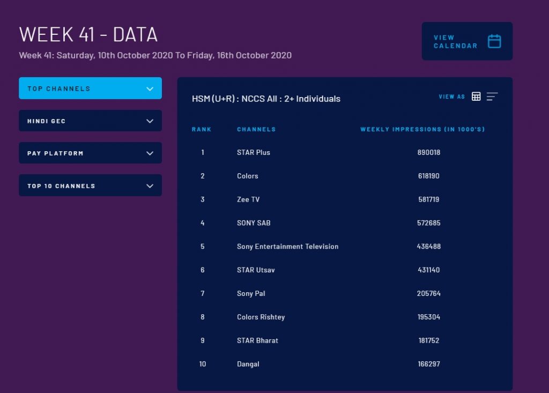Select SONY SAB channel name

coord(254,223)
